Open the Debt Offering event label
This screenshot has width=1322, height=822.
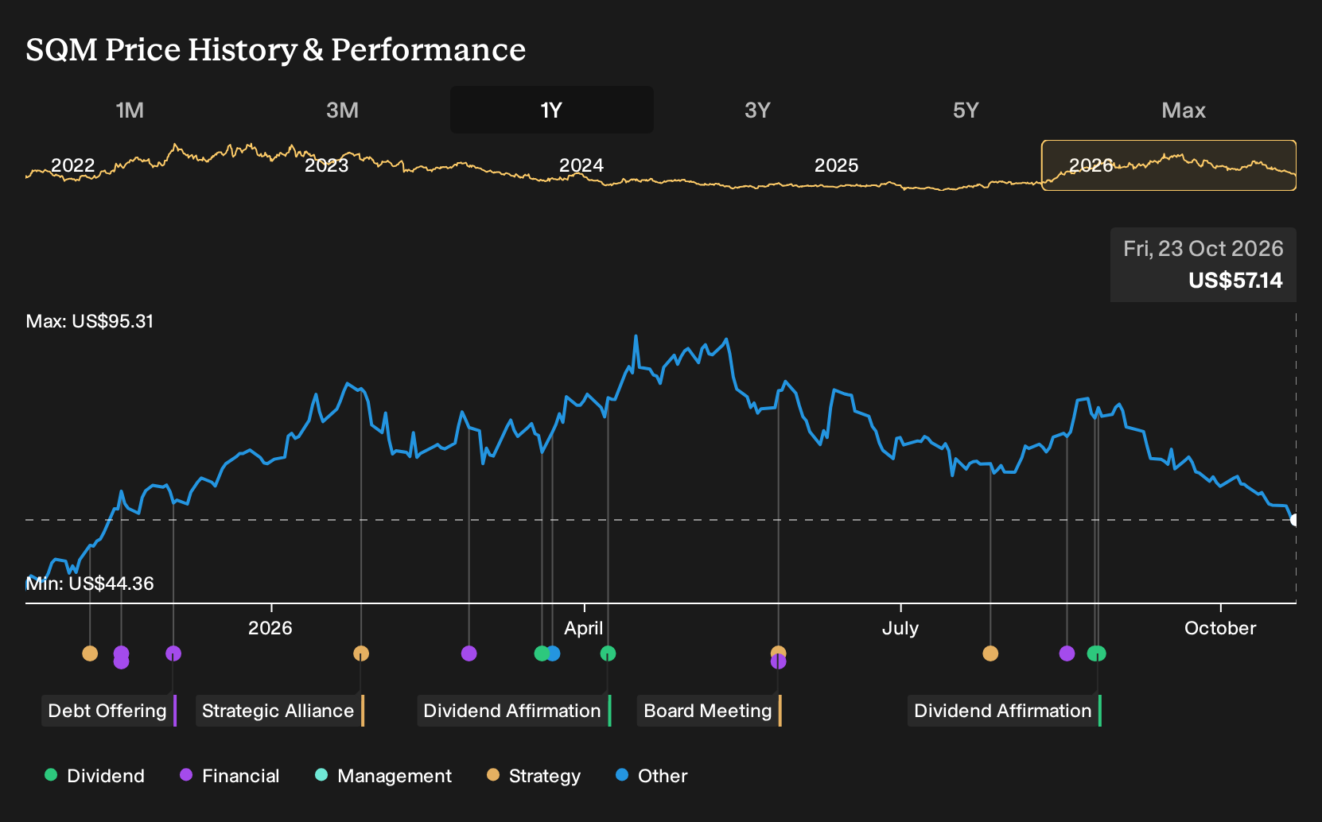(x=108, y=711)
